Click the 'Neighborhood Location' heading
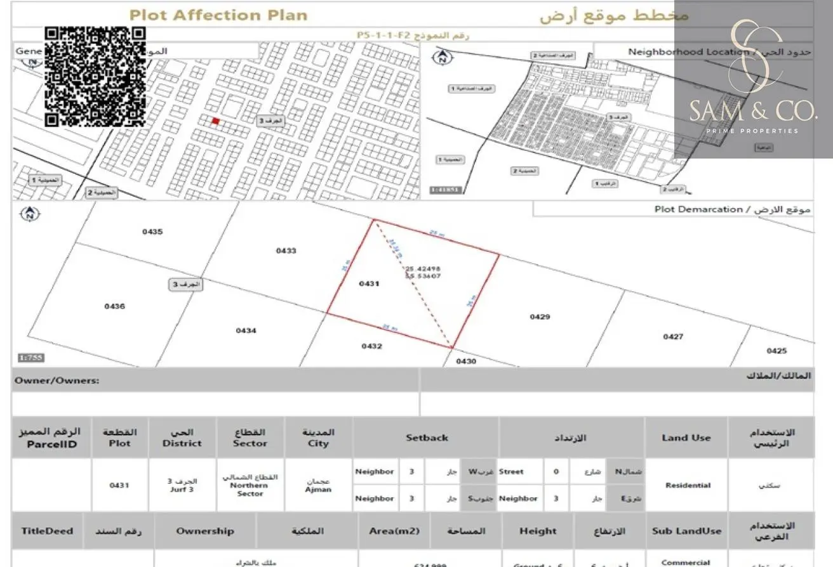Image resolution: width=833 pixels, height=567 pixels. click(688, 52)
